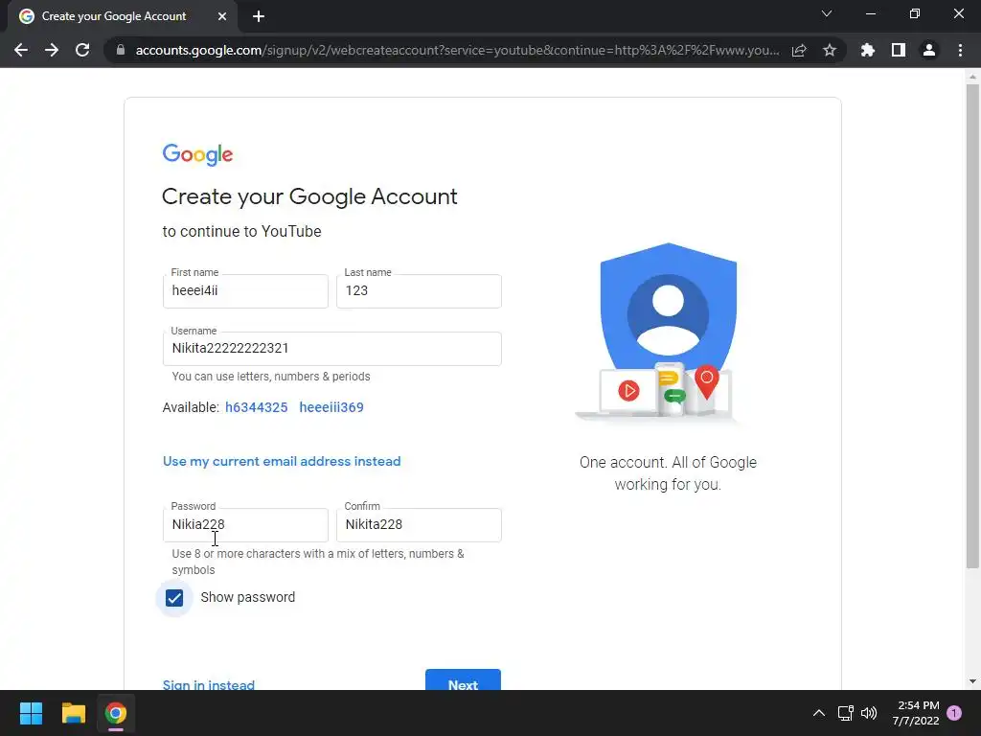Open the tab search dropdown

(827, 13)
